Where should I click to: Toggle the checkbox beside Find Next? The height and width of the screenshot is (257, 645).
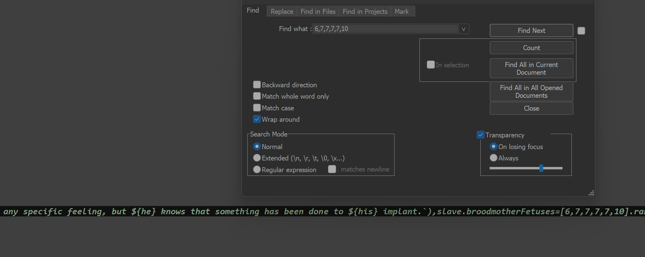click(x=581, y=31)
